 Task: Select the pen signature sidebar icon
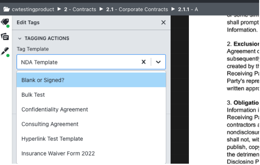(x=5, y=51)
